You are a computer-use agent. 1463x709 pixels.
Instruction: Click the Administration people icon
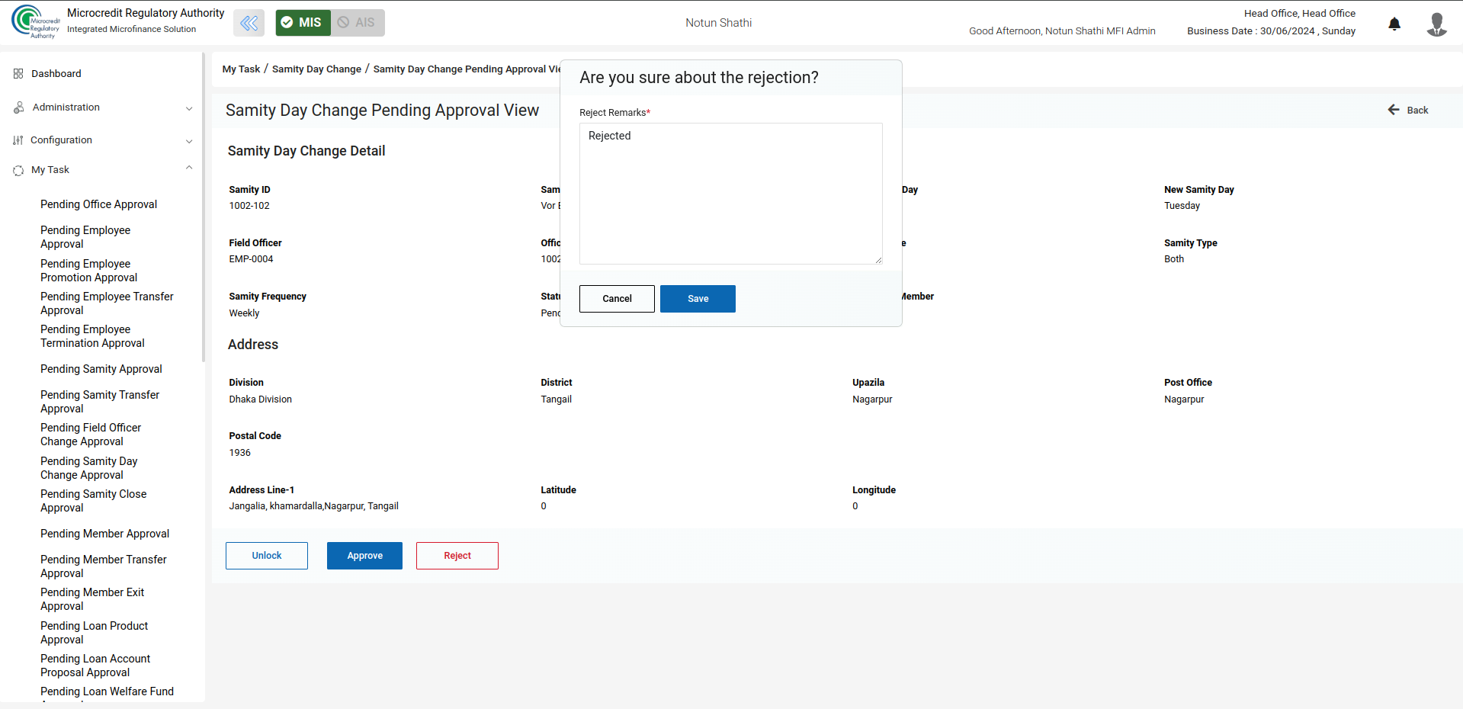point(18,107)
